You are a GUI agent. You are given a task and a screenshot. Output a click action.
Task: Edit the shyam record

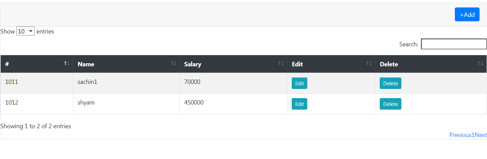[x=300, y=104]
